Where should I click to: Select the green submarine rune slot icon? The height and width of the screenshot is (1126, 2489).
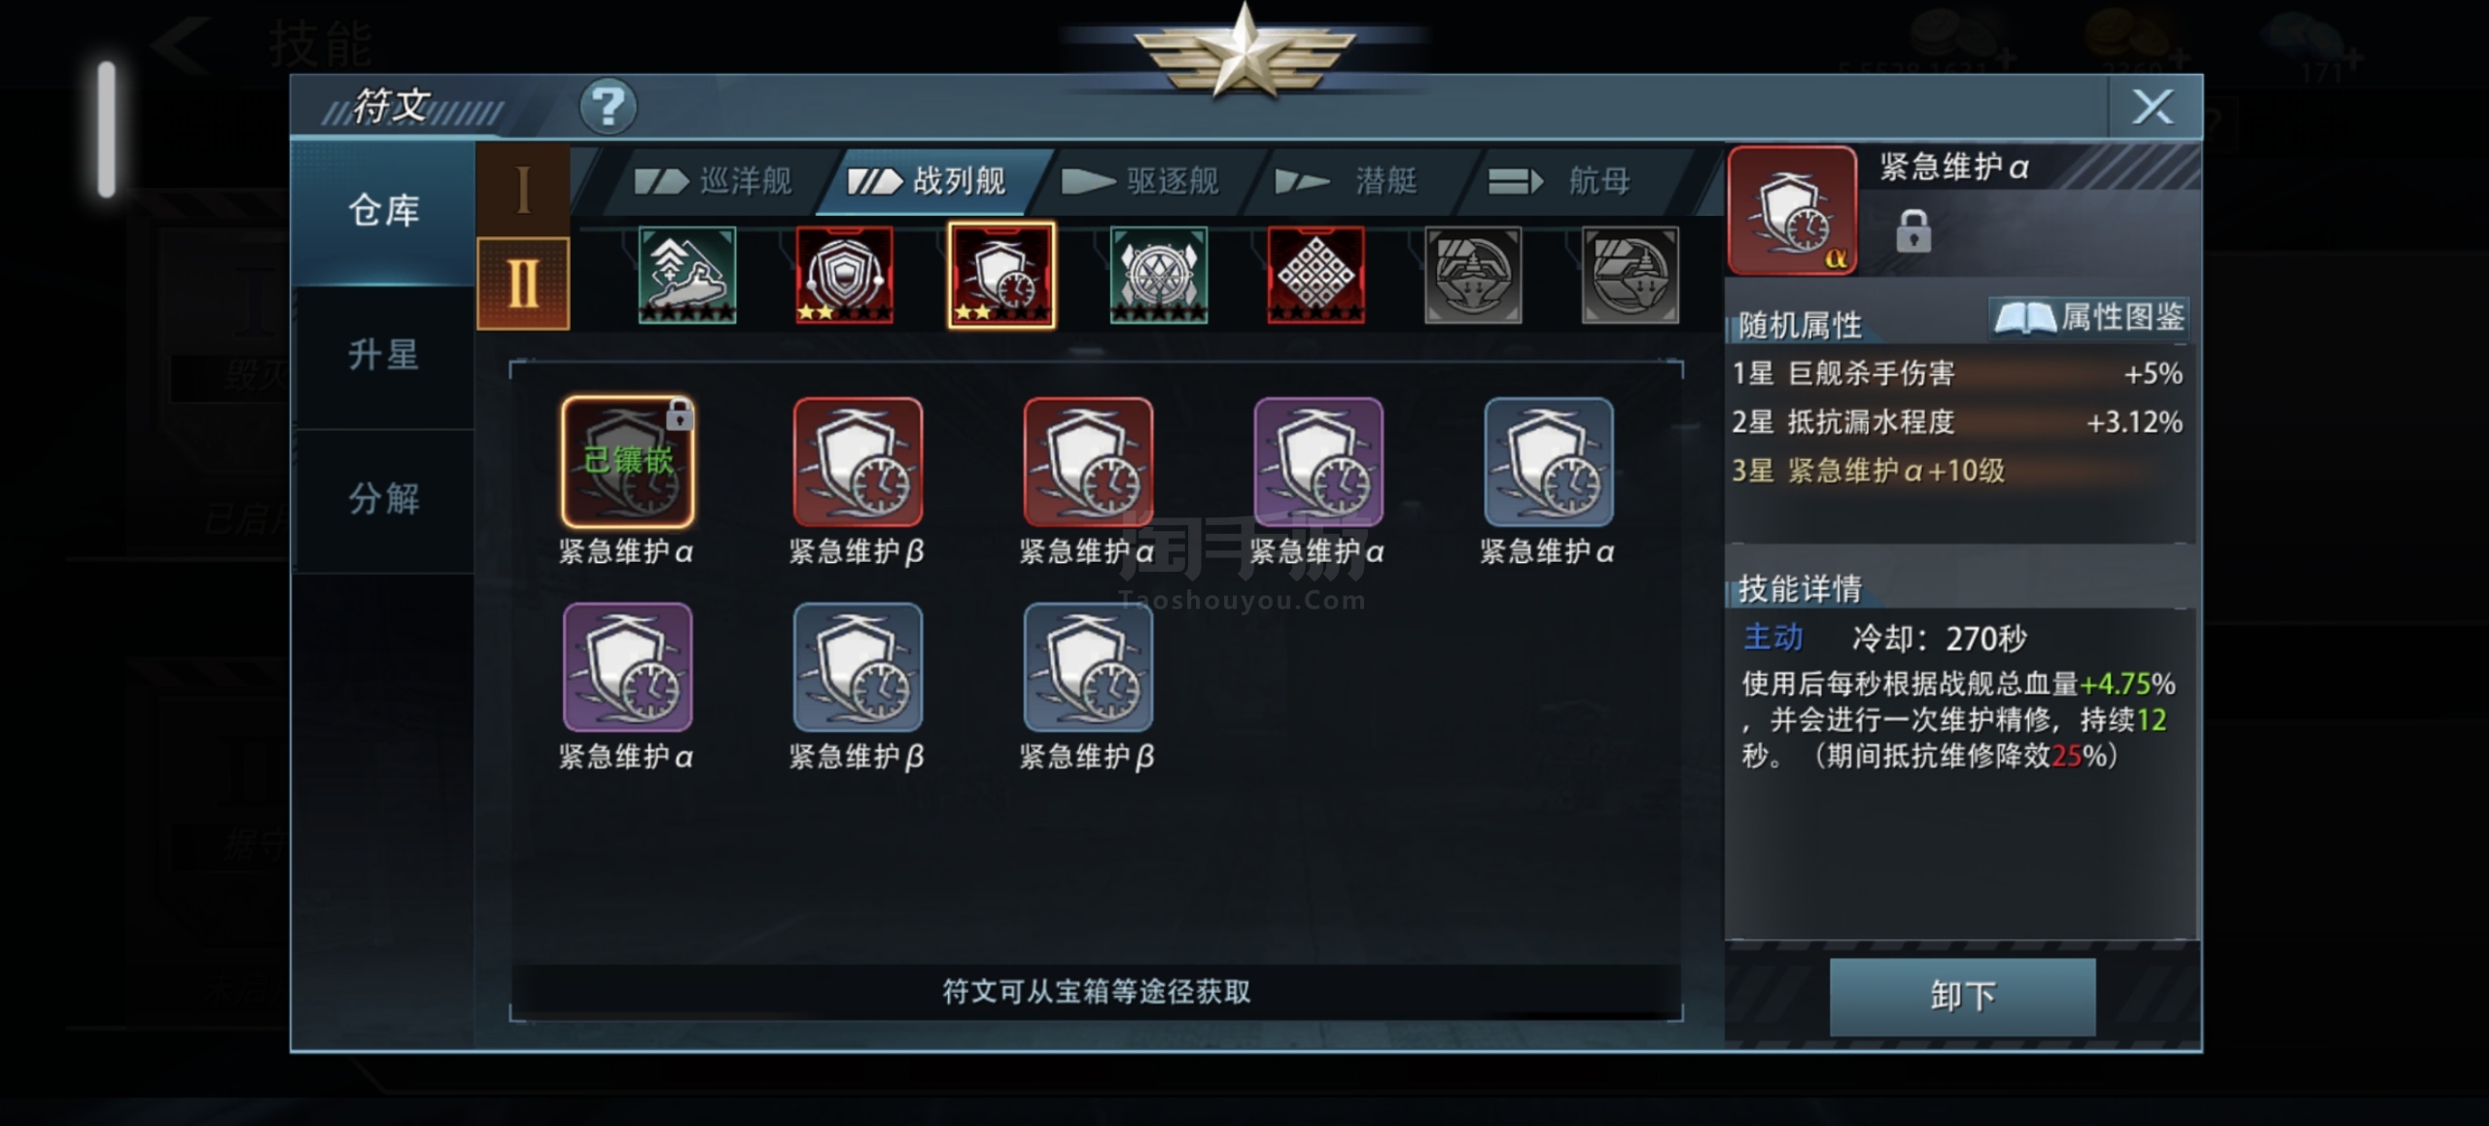coord(687,275)
